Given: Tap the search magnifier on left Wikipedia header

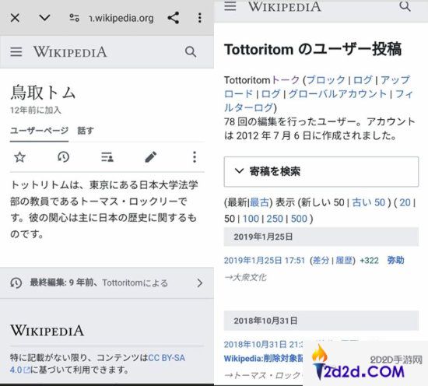Looking at the screenshot, I should tap(191, 51).
